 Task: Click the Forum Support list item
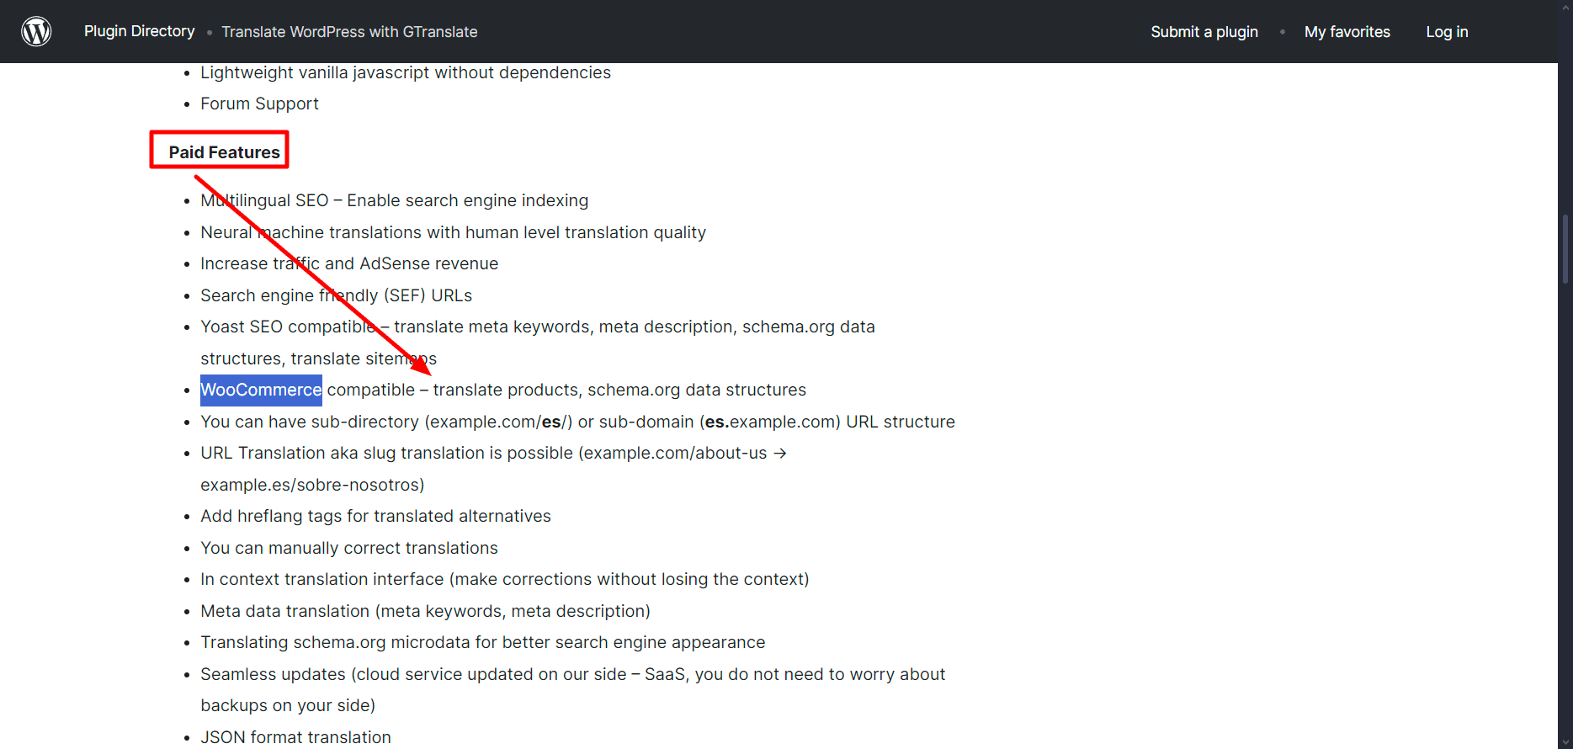(259, 104)
